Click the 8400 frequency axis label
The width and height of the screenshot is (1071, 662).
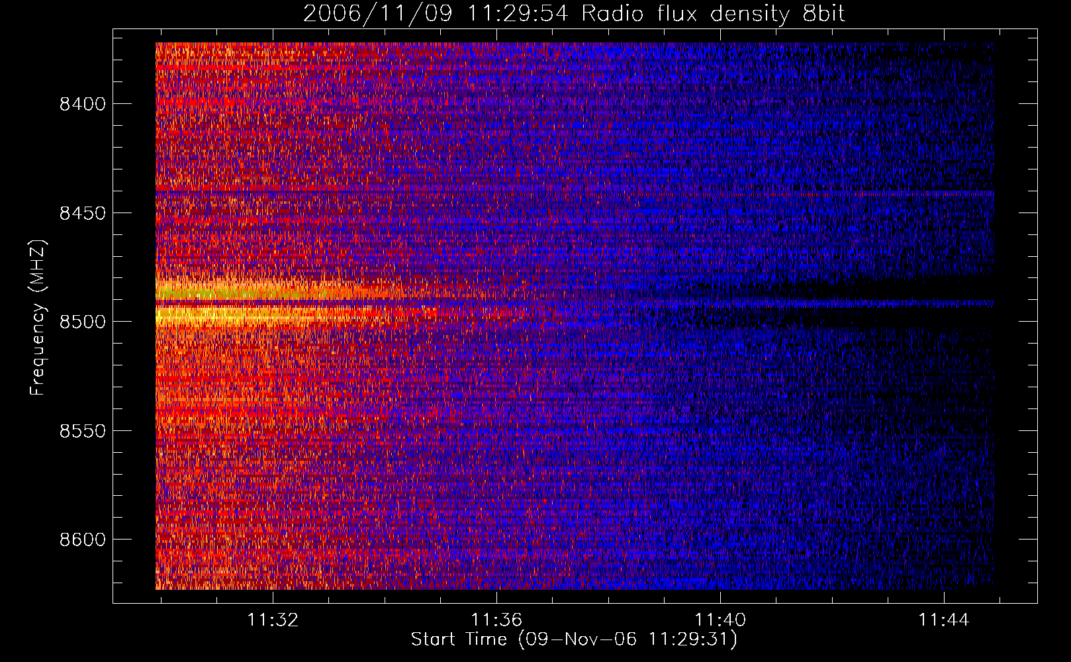[x=83, y=104]
